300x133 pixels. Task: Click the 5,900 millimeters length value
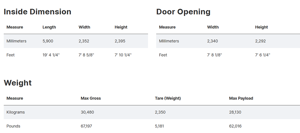coord(48,41)
